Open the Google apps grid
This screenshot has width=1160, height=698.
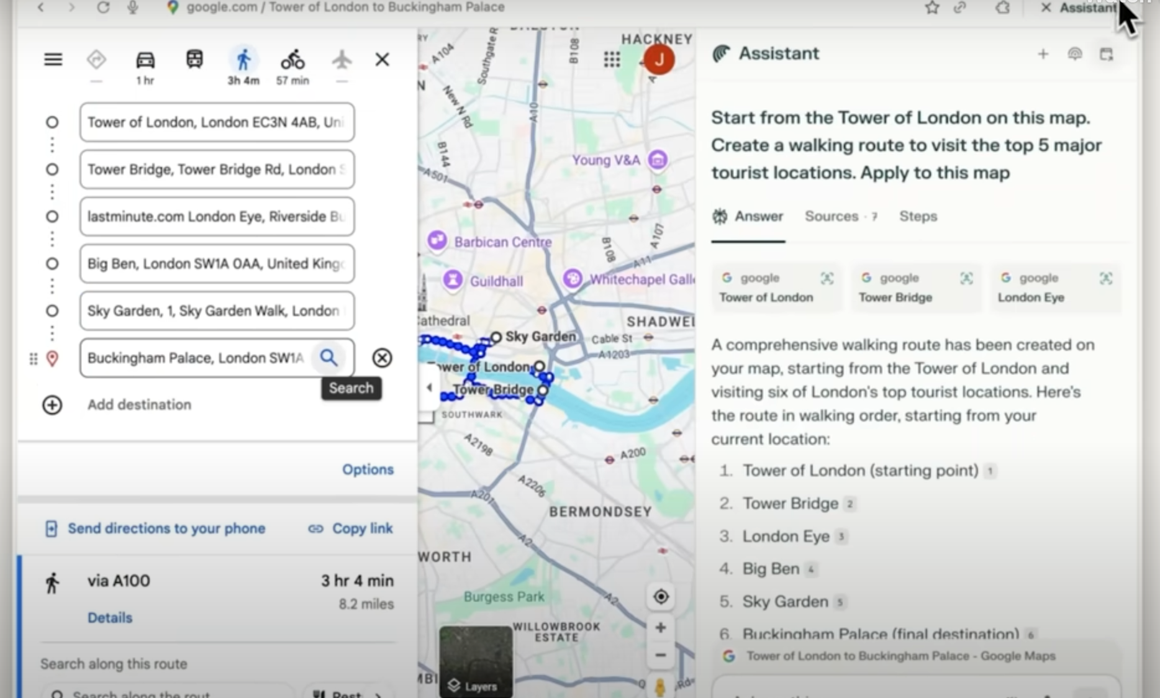point(612,60)
